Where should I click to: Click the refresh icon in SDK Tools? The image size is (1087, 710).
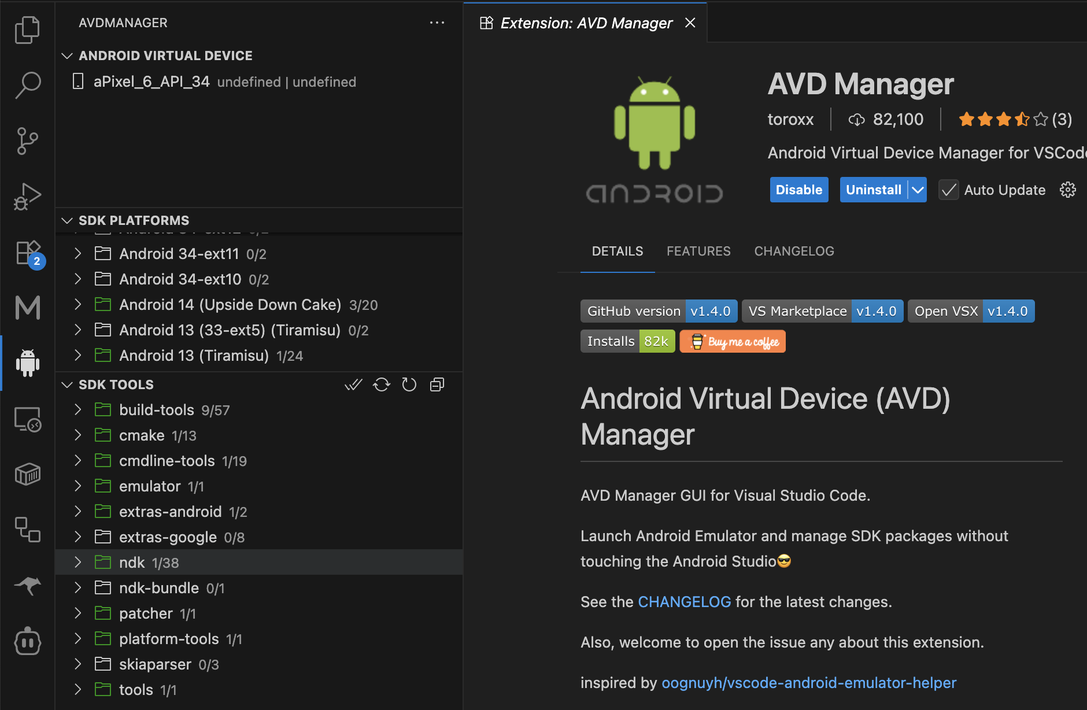click(x=409, y=384)
